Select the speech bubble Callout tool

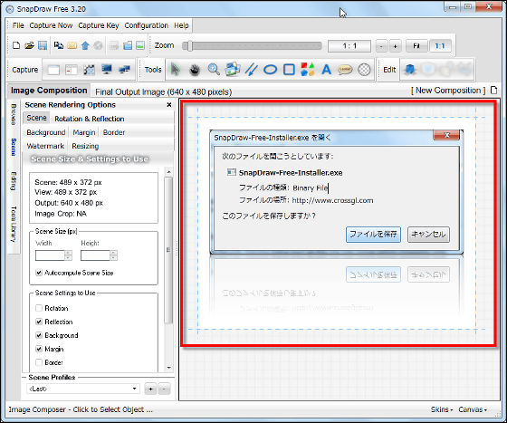coord(345,70)
